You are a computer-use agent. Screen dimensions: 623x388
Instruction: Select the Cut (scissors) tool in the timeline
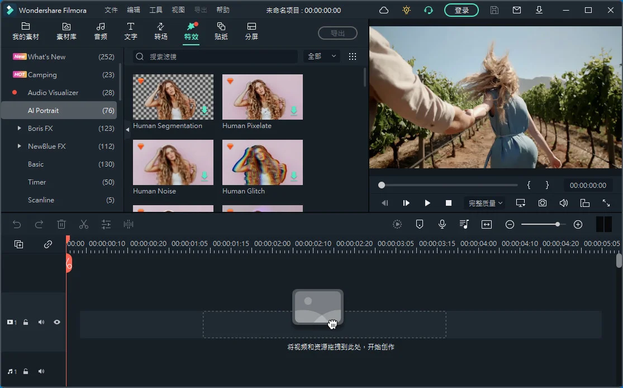pos(83,224)
